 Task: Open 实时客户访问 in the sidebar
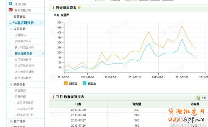click(x=23, y=41)
